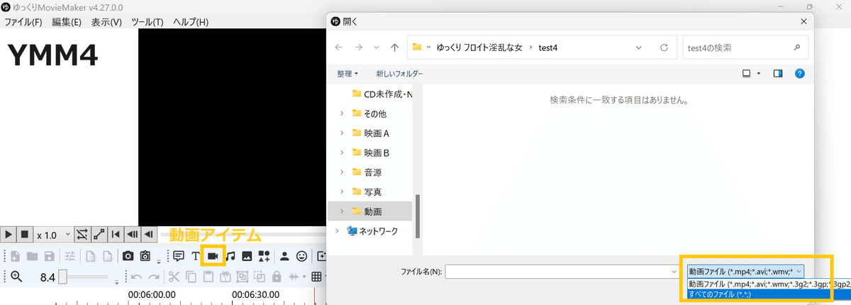The height and width of the screenshot is (305, 851).
Task: Click the camera screenshot icon
Action: click(x=128, y=256)
